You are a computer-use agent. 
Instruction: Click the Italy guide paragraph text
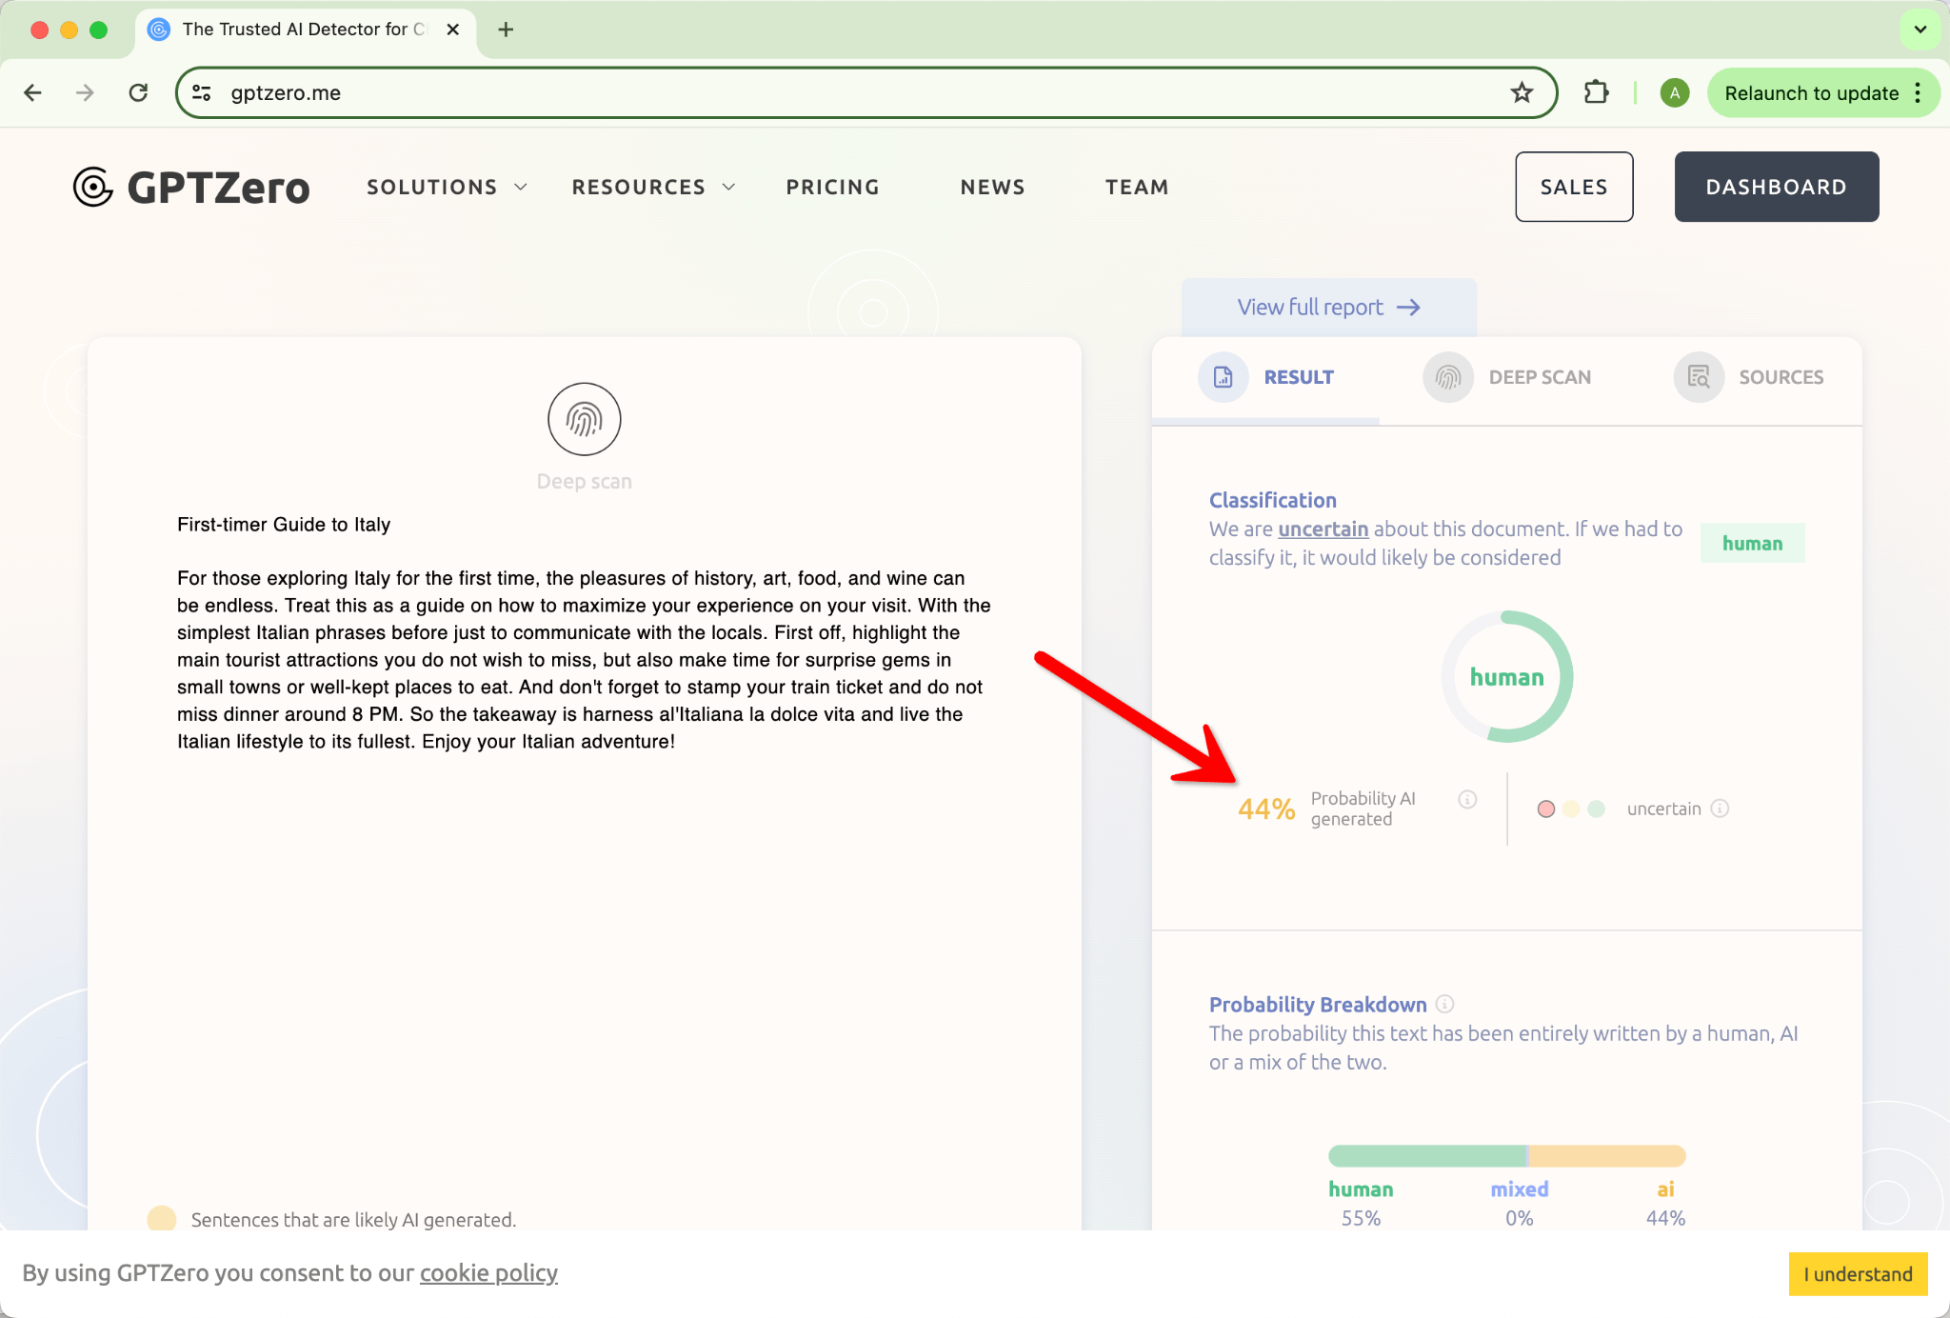(584, 659)
